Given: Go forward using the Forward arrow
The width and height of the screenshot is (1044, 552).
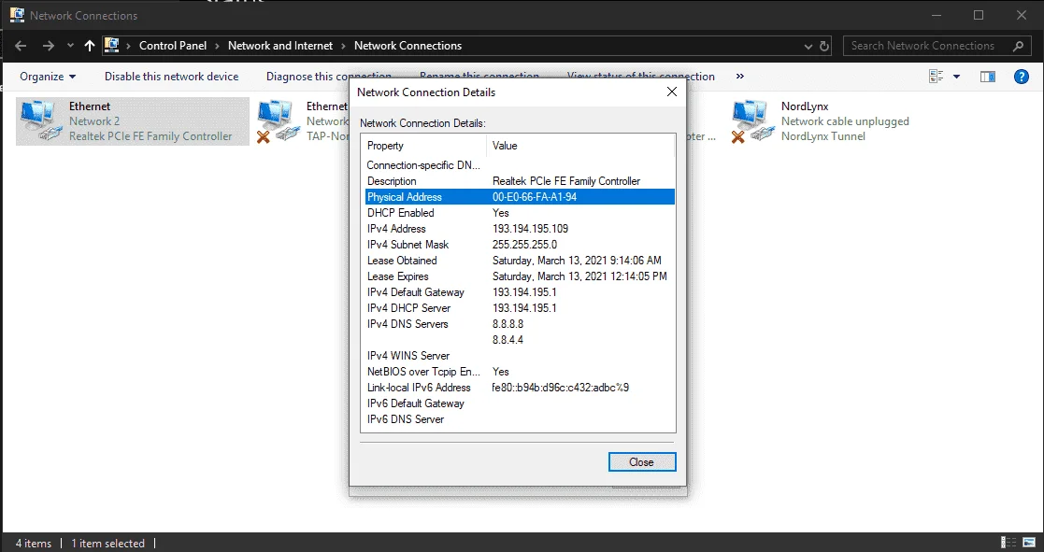Looking at the screenshot, I should click(48, 46).
